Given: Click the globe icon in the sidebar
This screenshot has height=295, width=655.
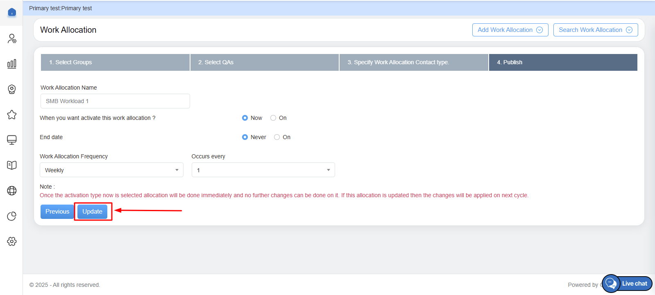Looking at the screenshot, I should point(12,191).
